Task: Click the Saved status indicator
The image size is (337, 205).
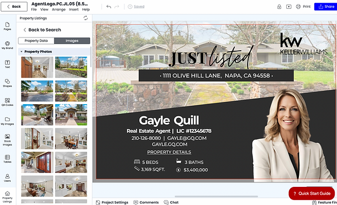Action: pyautogui.click(x=136, y=7)
